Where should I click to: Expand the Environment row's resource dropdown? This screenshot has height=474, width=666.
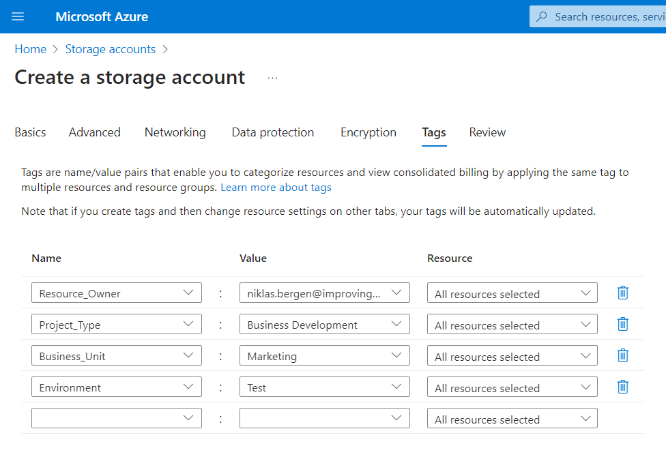512,387
